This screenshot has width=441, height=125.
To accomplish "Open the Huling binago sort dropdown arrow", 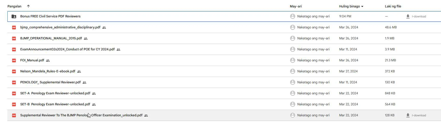I will click(x=362, y=6).
